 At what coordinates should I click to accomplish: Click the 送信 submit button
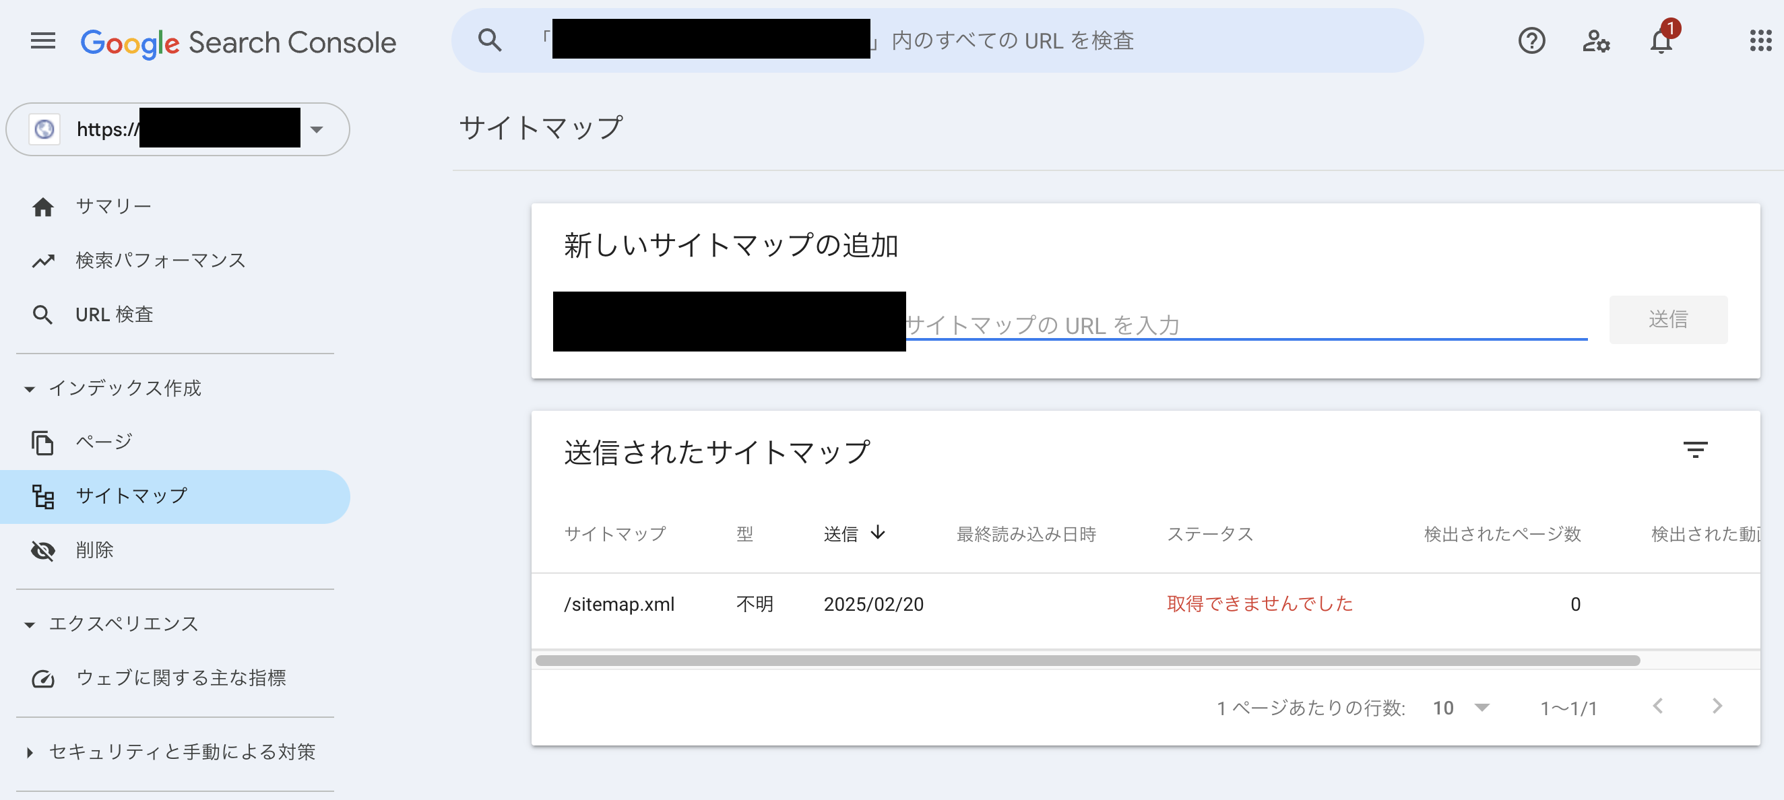point(1667,320)
